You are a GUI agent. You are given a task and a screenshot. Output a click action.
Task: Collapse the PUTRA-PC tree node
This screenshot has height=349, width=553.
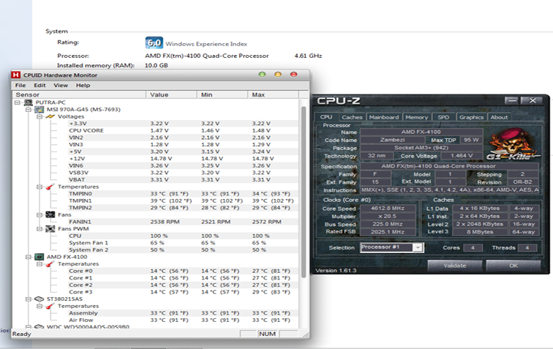tap(17, 102)
